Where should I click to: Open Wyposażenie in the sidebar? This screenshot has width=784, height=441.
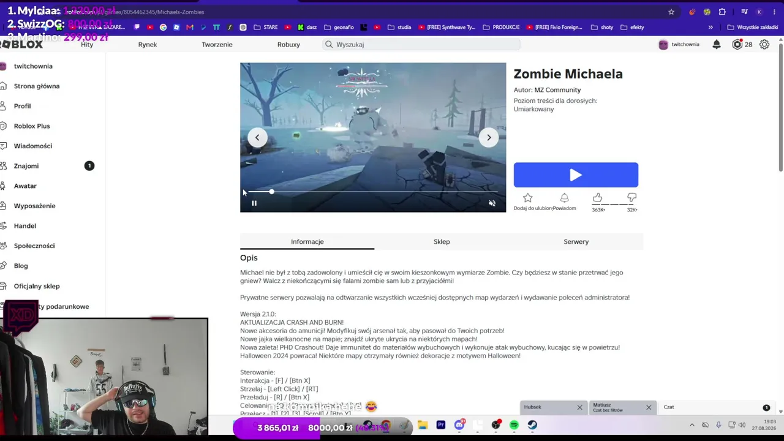35,206
